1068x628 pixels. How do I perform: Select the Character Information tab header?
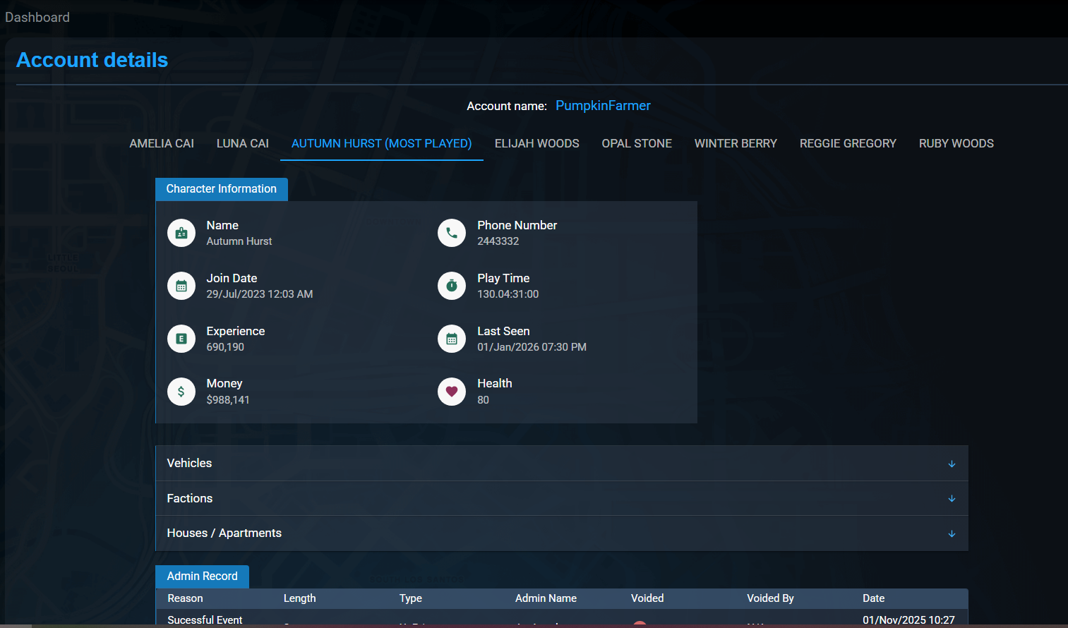tap(222, 189)
